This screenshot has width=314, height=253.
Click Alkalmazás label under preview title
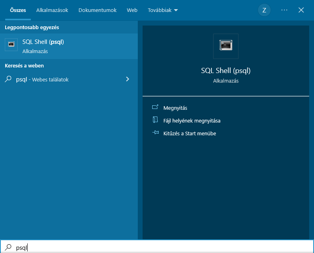(226, 81)
